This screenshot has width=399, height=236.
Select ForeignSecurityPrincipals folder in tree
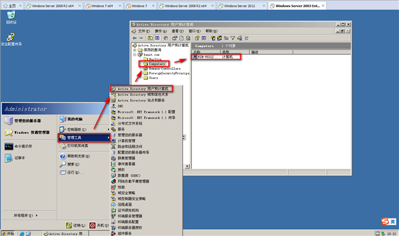[x=169, y=73]
